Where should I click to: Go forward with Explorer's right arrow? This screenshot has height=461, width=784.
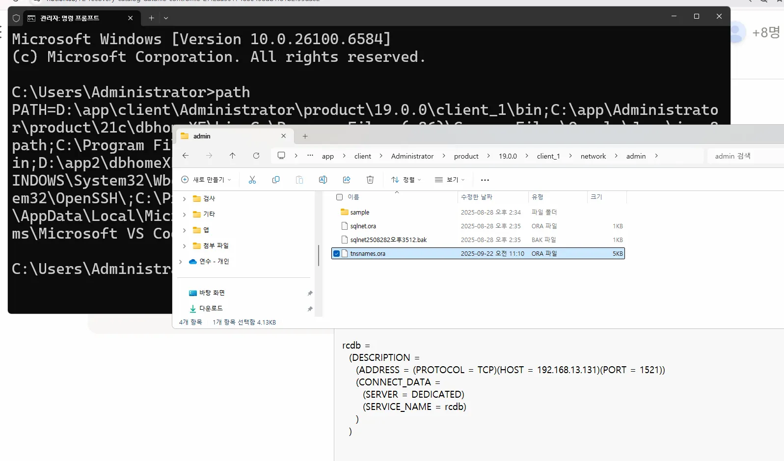tap(209, 156)
